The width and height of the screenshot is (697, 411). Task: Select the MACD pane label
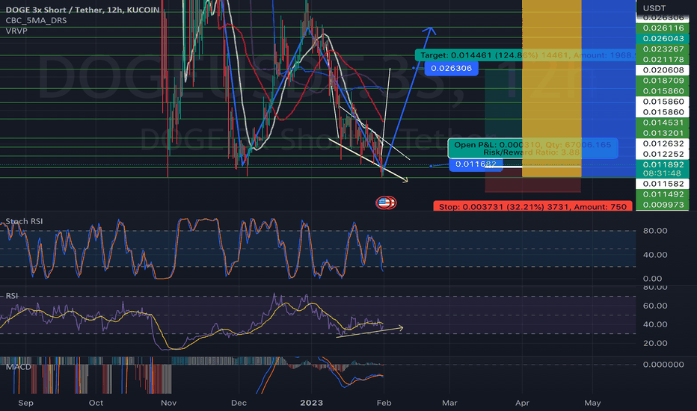[x=18, y=367]
